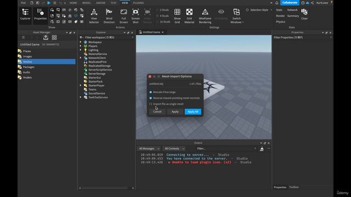The width and height of the screenshot is (351, 197).
Task: Toggle the Explorer panel button
Action: point(25,15)
